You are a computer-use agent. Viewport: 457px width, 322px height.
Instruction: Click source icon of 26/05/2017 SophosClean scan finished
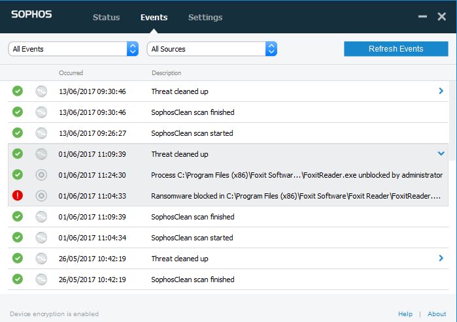tap(41, 280)
